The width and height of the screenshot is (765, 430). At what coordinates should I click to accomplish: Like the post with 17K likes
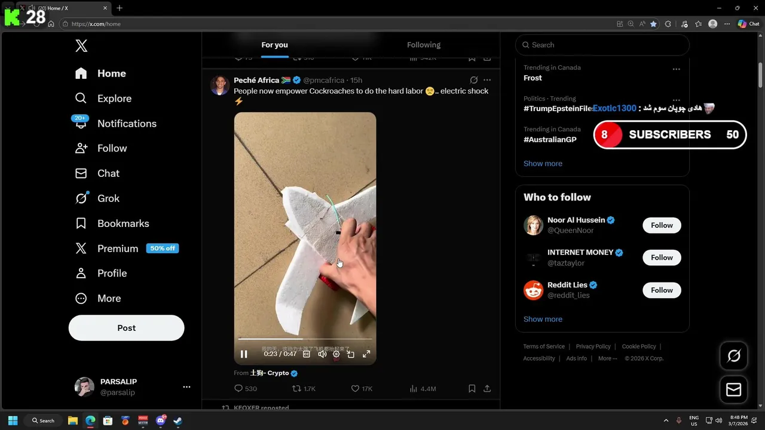pyautogui.click(x=362, y=389)
